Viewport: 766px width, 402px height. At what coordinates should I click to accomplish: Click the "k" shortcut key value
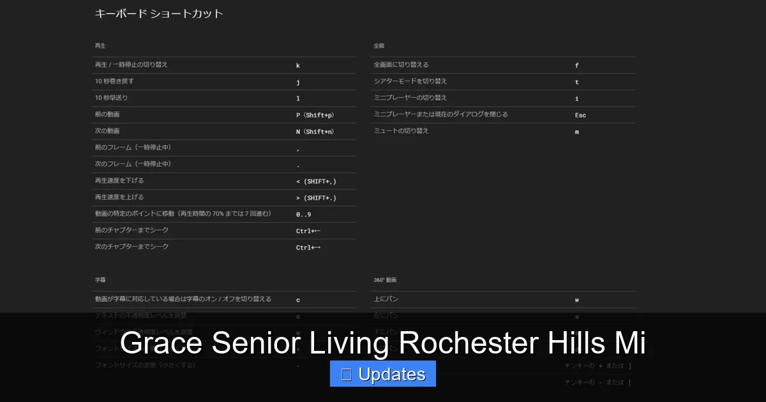tap(298, 66)
